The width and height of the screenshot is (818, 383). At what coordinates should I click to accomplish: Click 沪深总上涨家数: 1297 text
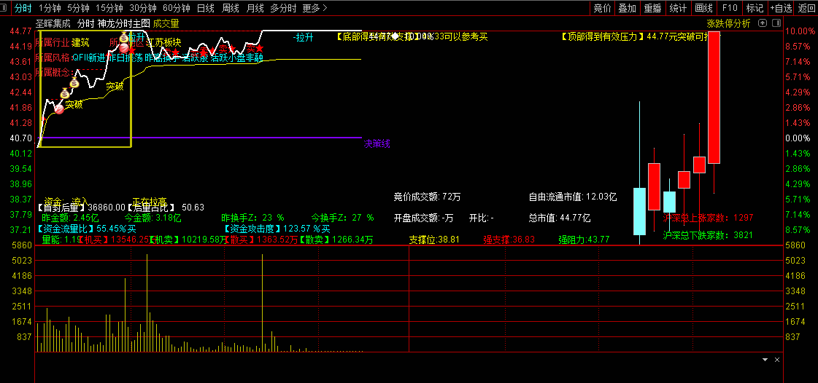(708, 218)
